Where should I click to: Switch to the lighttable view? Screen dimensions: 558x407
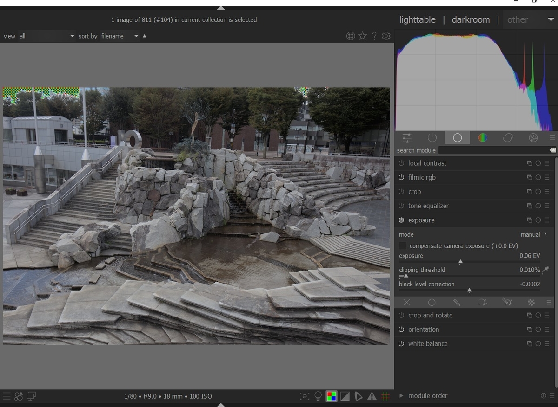pyautogui.click(x=417, y=19)
